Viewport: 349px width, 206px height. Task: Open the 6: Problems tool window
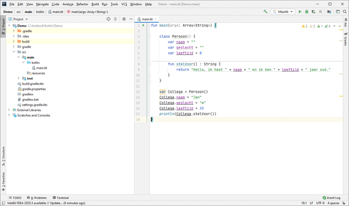pos(37,198)
